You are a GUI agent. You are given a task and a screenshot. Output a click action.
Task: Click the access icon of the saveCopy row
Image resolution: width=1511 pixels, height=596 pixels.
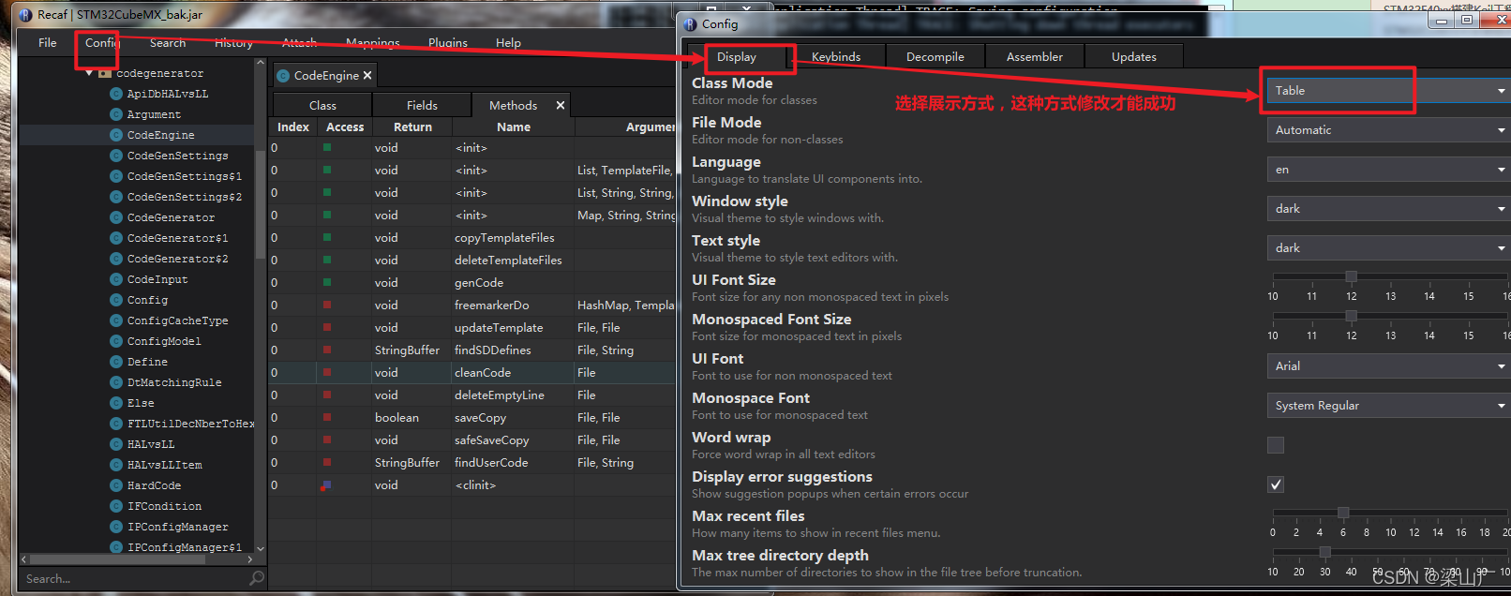(x=327, y=418)
